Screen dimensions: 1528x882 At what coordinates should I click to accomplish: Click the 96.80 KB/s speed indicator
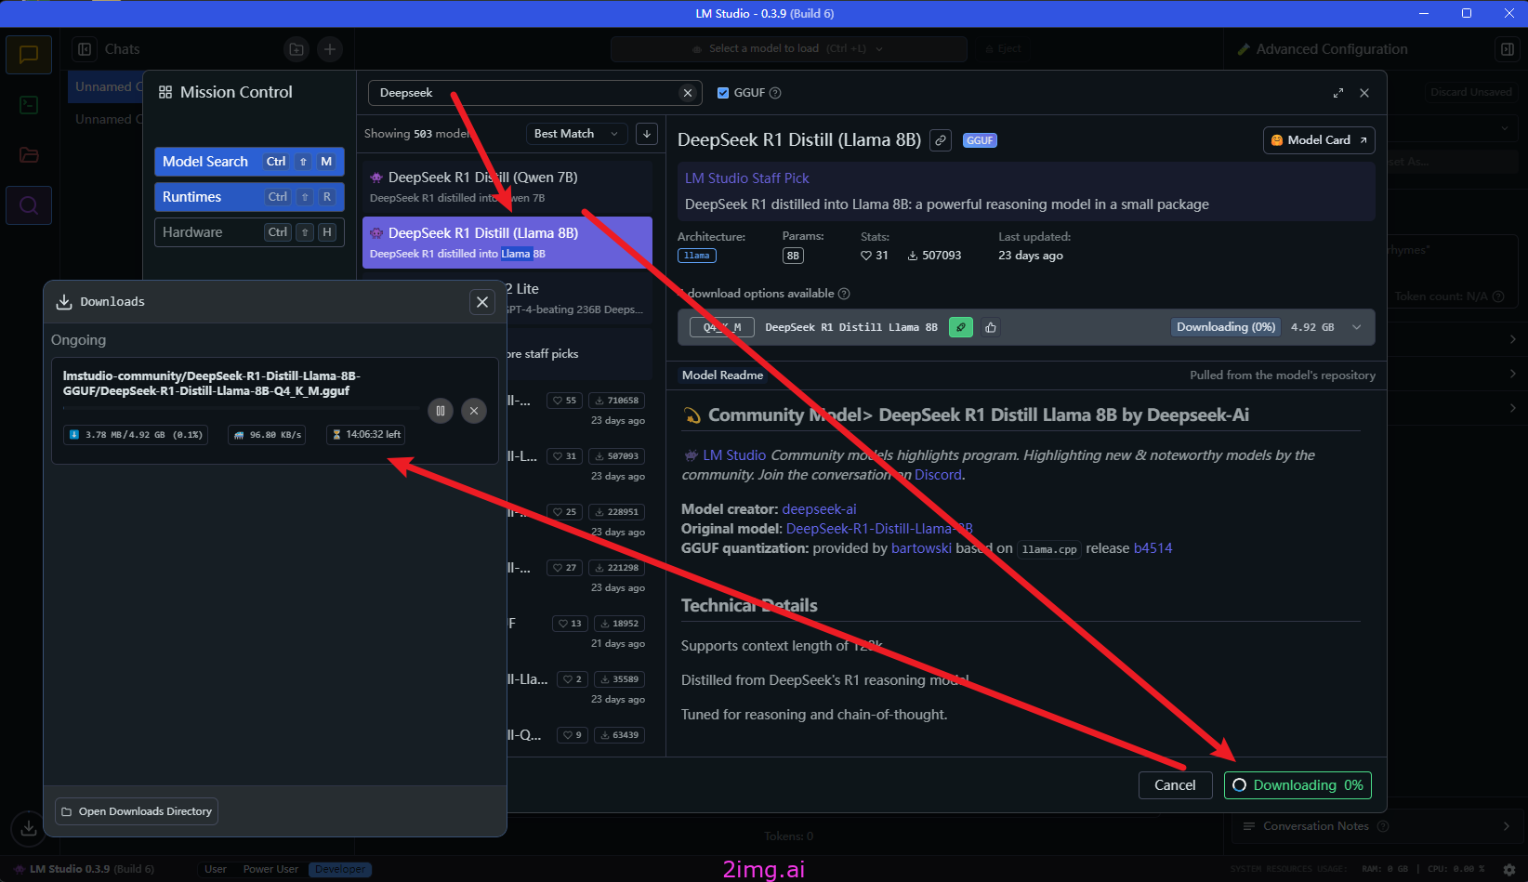[x=268, y=434]
